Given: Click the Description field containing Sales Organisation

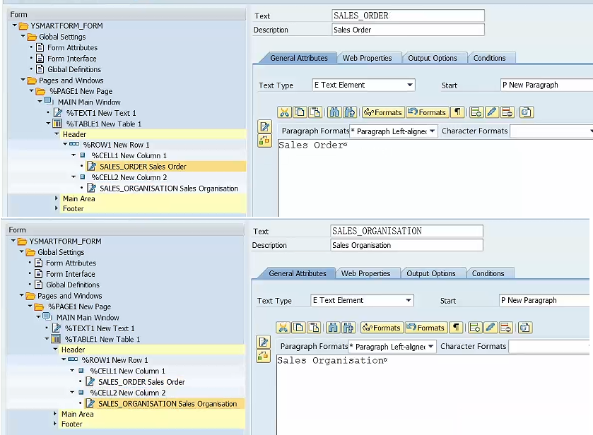Looking at the screenshot, I should [x=406, y=245].
